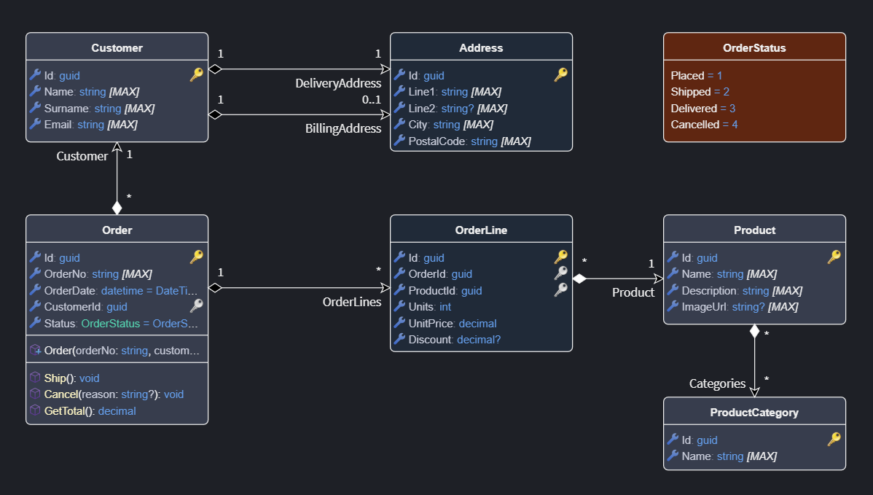This screenshot has width=873, height=495.
Task: Click the property wrench icon beside Email in Customer
Action: [34, 124]
